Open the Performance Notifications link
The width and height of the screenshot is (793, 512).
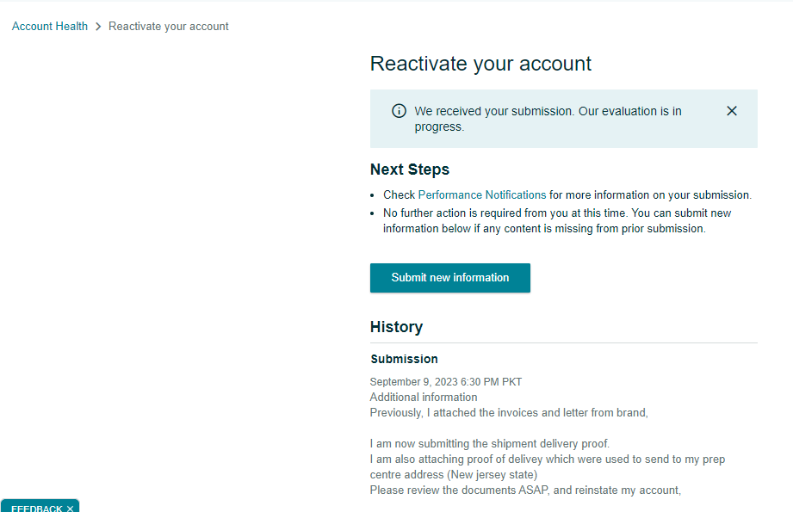tap(482, 195)
